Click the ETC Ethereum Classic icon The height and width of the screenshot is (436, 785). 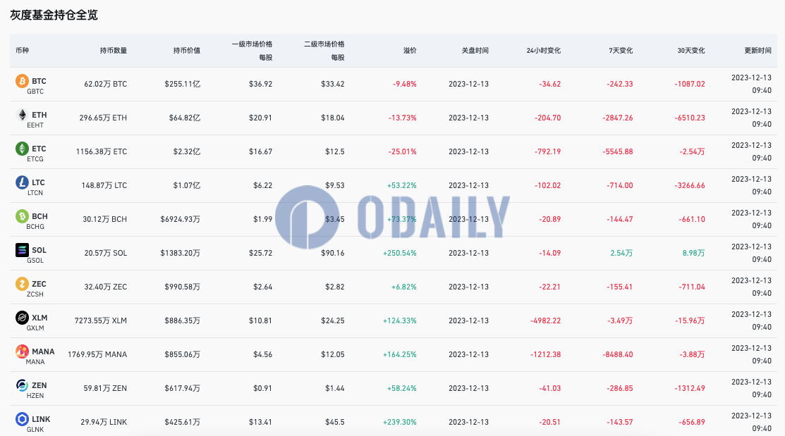tap(22, 149)
